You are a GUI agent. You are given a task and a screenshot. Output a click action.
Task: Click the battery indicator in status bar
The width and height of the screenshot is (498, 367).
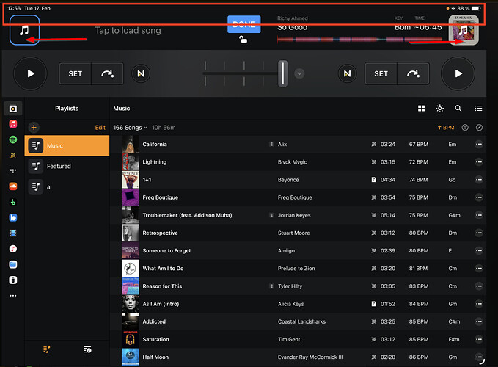click(476, 8)
